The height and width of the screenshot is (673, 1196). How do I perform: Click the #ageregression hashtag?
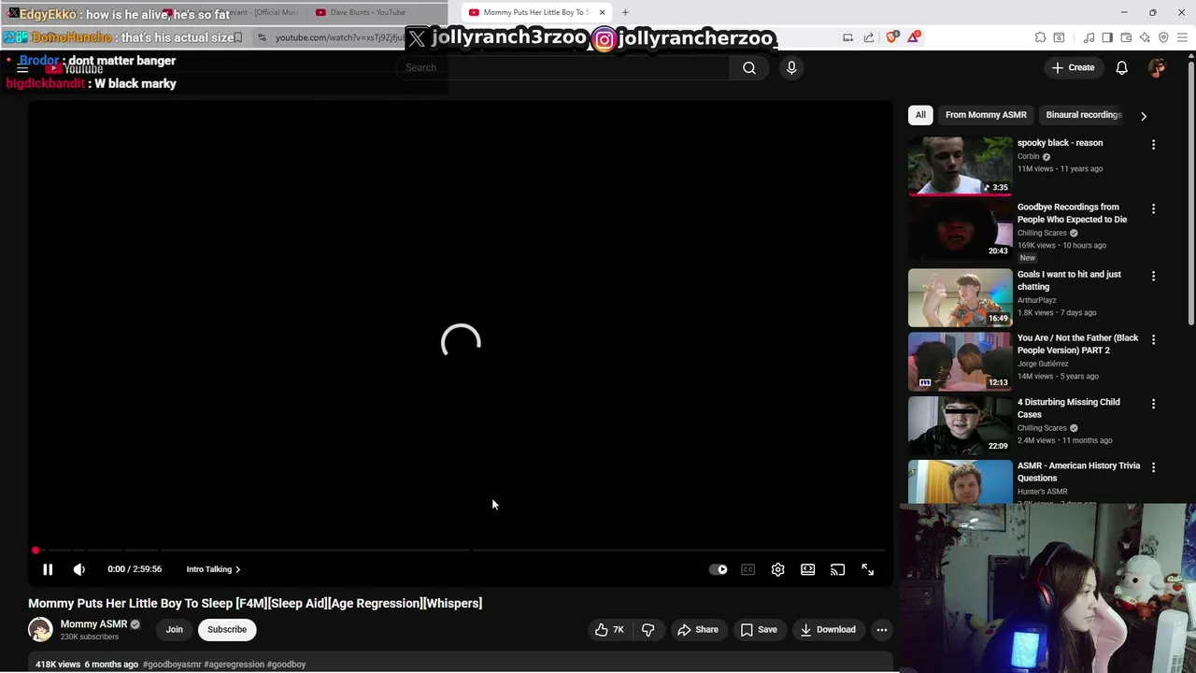coord(234,665)
